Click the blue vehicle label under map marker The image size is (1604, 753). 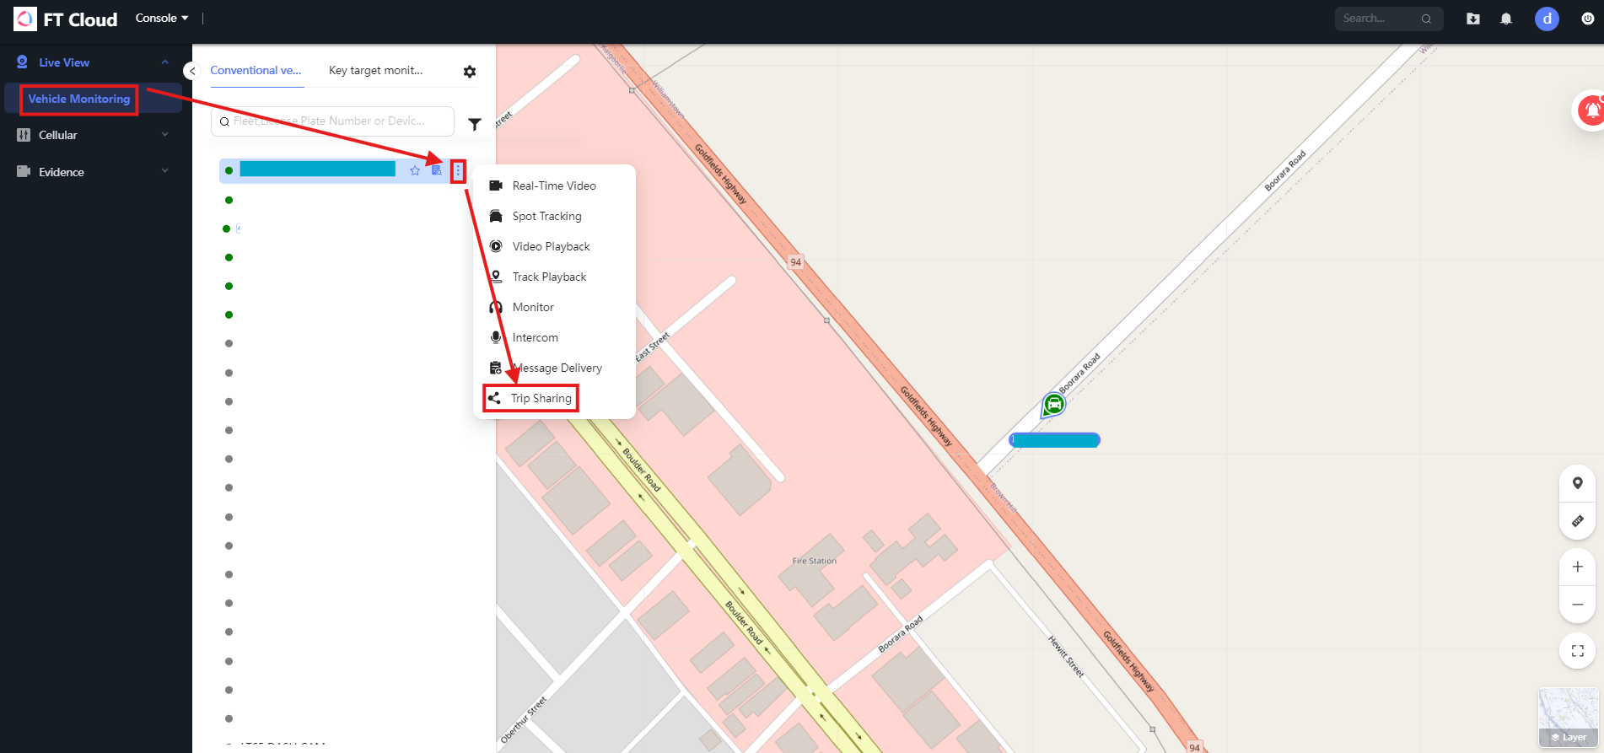[x=1055, y=439]
